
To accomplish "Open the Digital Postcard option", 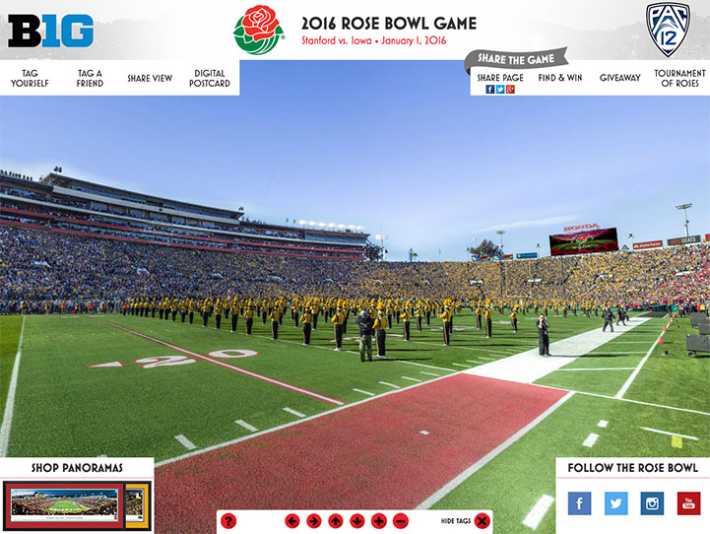I will tap(210, 79).
